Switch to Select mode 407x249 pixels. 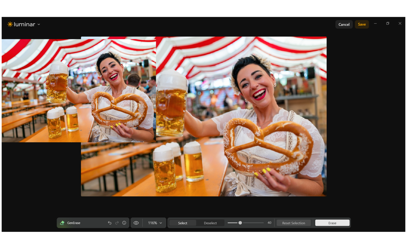click(183, 223)
